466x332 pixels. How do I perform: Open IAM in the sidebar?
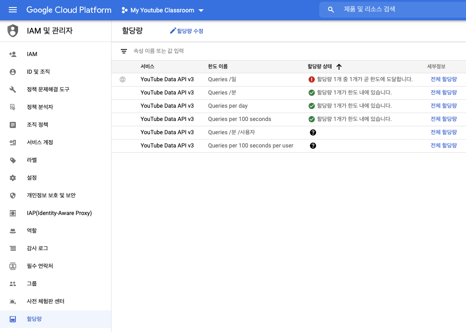[56, 54]
